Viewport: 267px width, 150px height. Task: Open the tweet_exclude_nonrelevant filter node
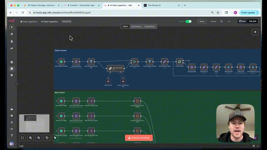click(150, 62)
